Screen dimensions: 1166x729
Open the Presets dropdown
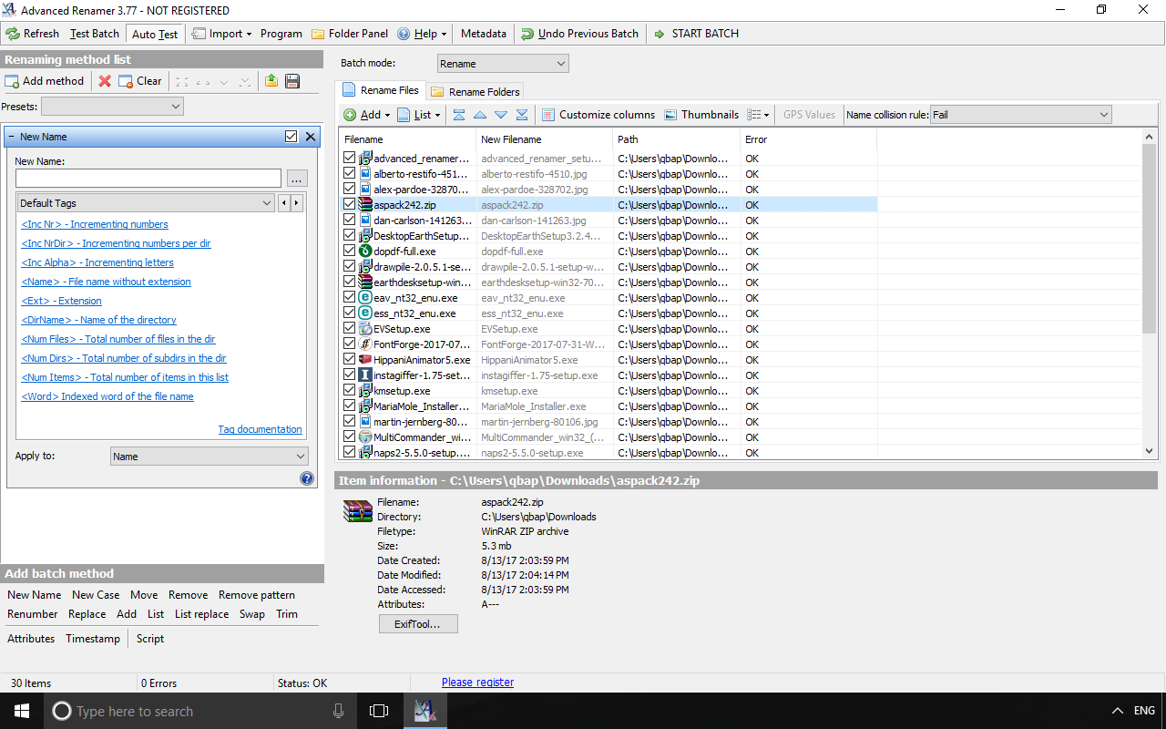112,107
